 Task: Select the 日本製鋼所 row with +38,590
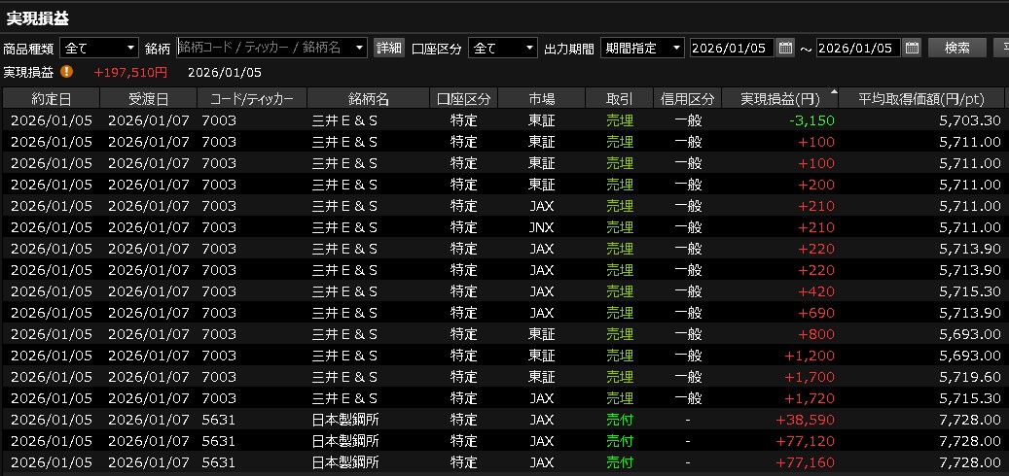click(x=486, y=420)
